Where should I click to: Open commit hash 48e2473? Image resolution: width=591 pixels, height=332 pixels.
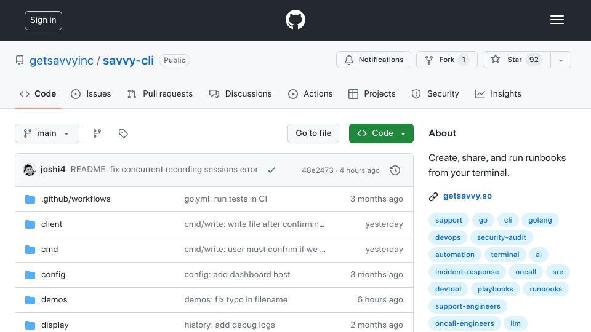point(318,170)
